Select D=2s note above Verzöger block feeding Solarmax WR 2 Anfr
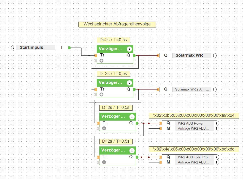243x180 pixels. [x=113, y=74]
